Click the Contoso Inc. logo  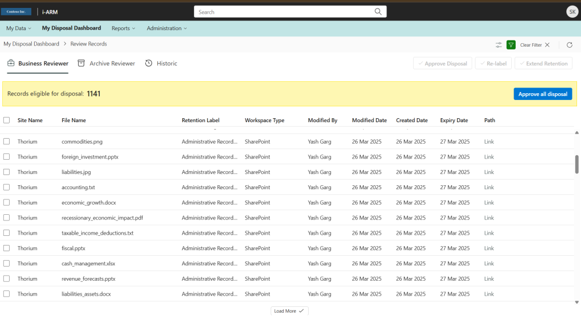[16, 12]
